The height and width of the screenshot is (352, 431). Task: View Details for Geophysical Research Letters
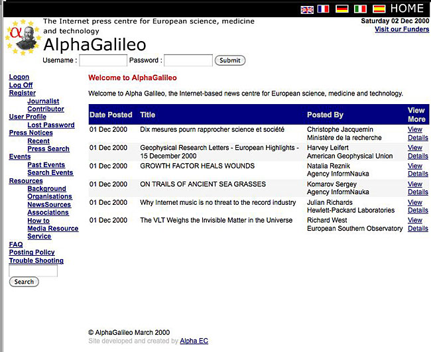coord(418,152)
